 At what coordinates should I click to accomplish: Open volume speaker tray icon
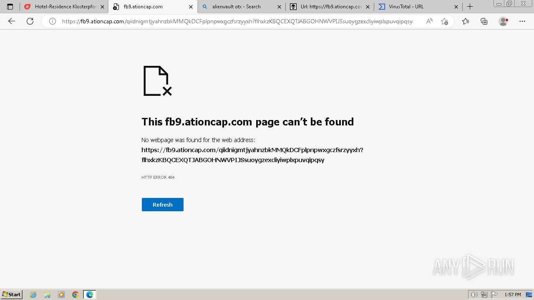coord(474,295)
